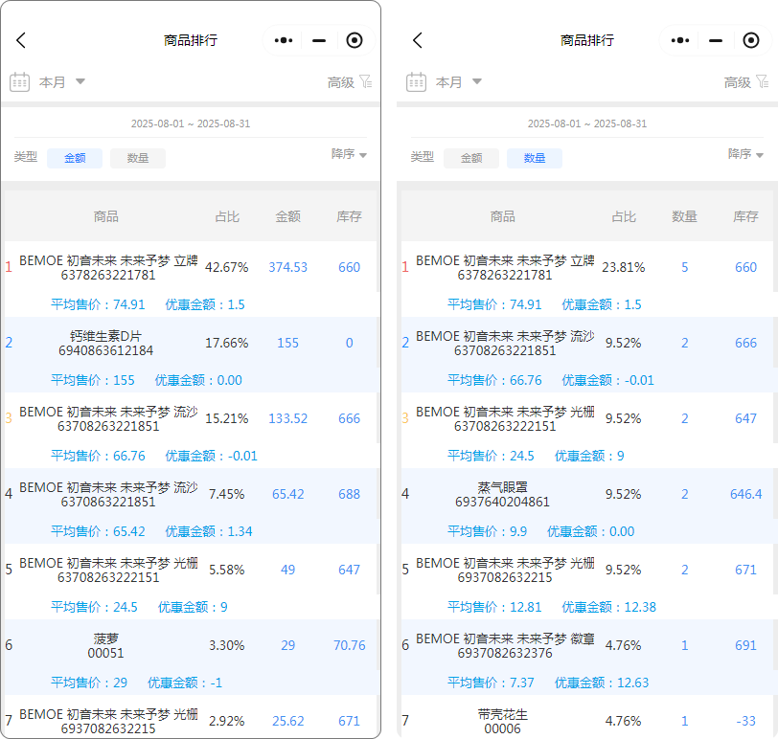
Task: Click 优惠金额：1.34 in left panel
Action: 209,531
